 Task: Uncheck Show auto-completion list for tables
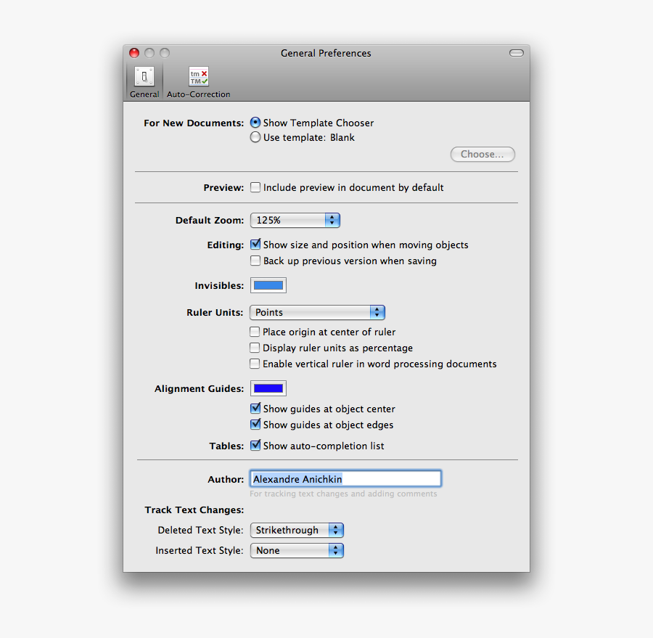[255, 446]
